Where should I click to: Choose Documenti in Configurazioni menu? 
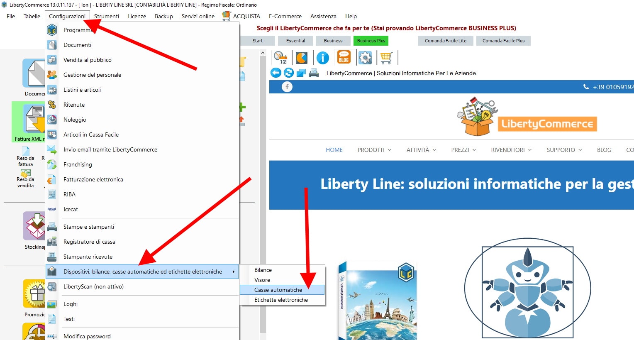(142, 45)
